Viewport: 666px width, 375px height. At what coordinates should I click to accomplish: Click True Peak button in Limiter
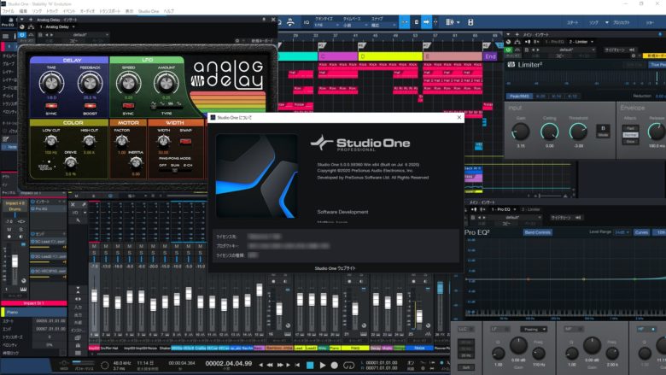tap(657, 65)
